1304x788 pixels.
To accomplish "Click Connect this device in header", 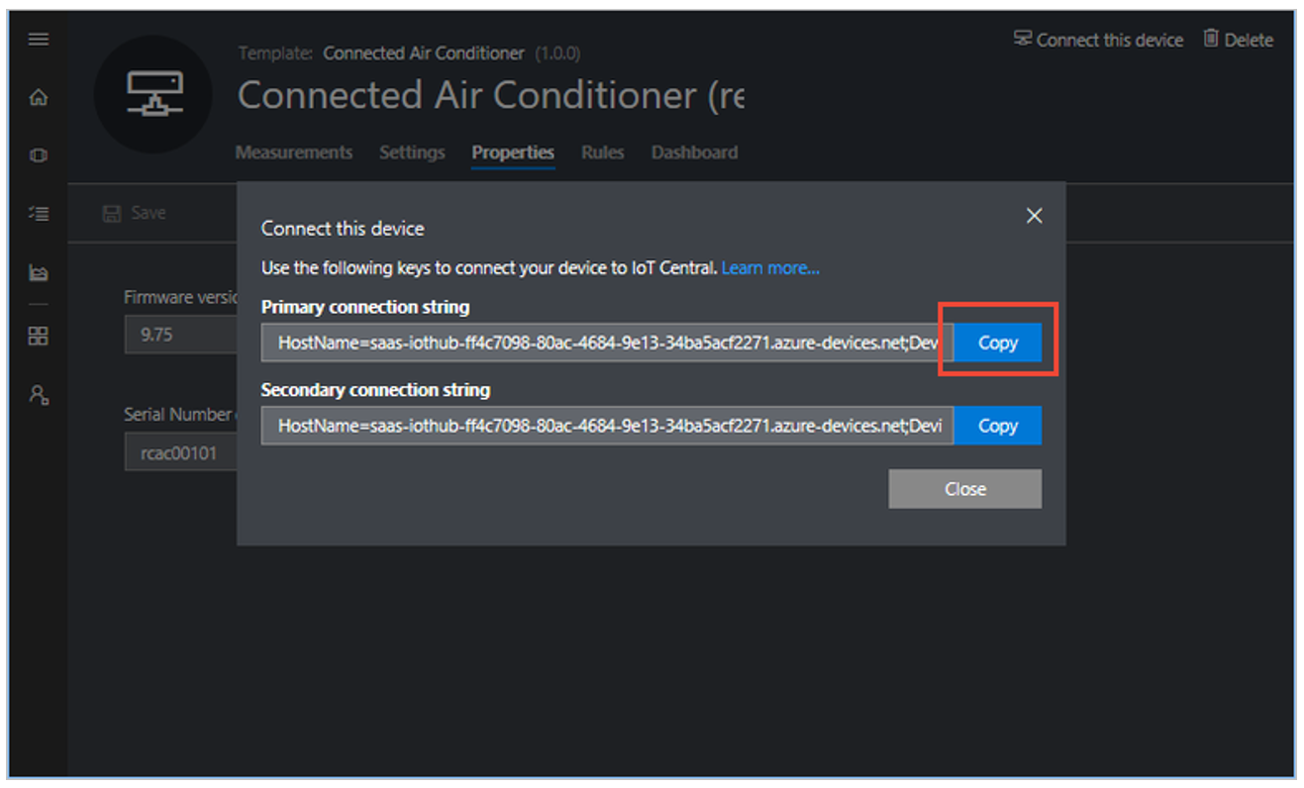I will (1098, 40).
